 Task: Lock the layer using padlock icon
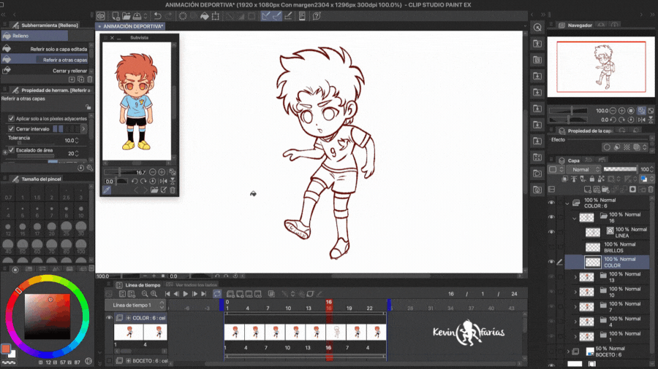point(592,179)
